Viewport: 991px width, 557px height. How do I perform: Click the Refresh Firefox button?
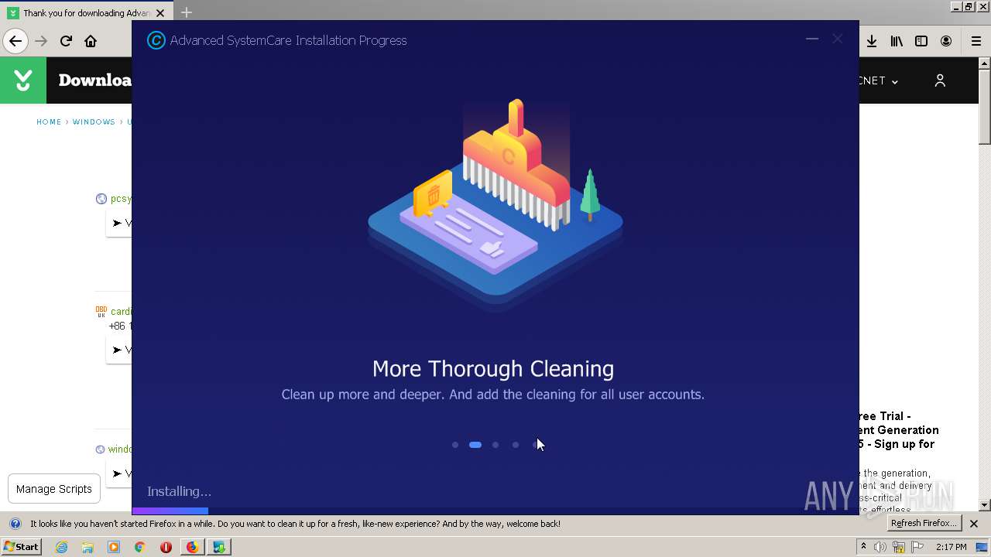[x=924, y=524]
